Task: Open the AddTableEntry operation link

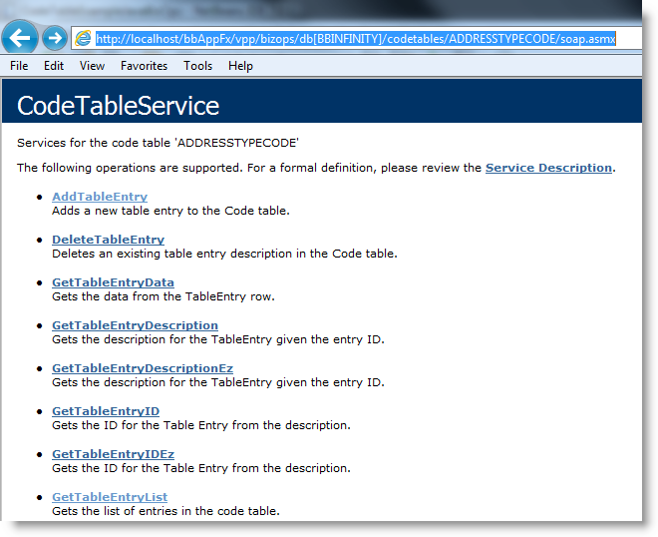Action: [x=100, y=197]
